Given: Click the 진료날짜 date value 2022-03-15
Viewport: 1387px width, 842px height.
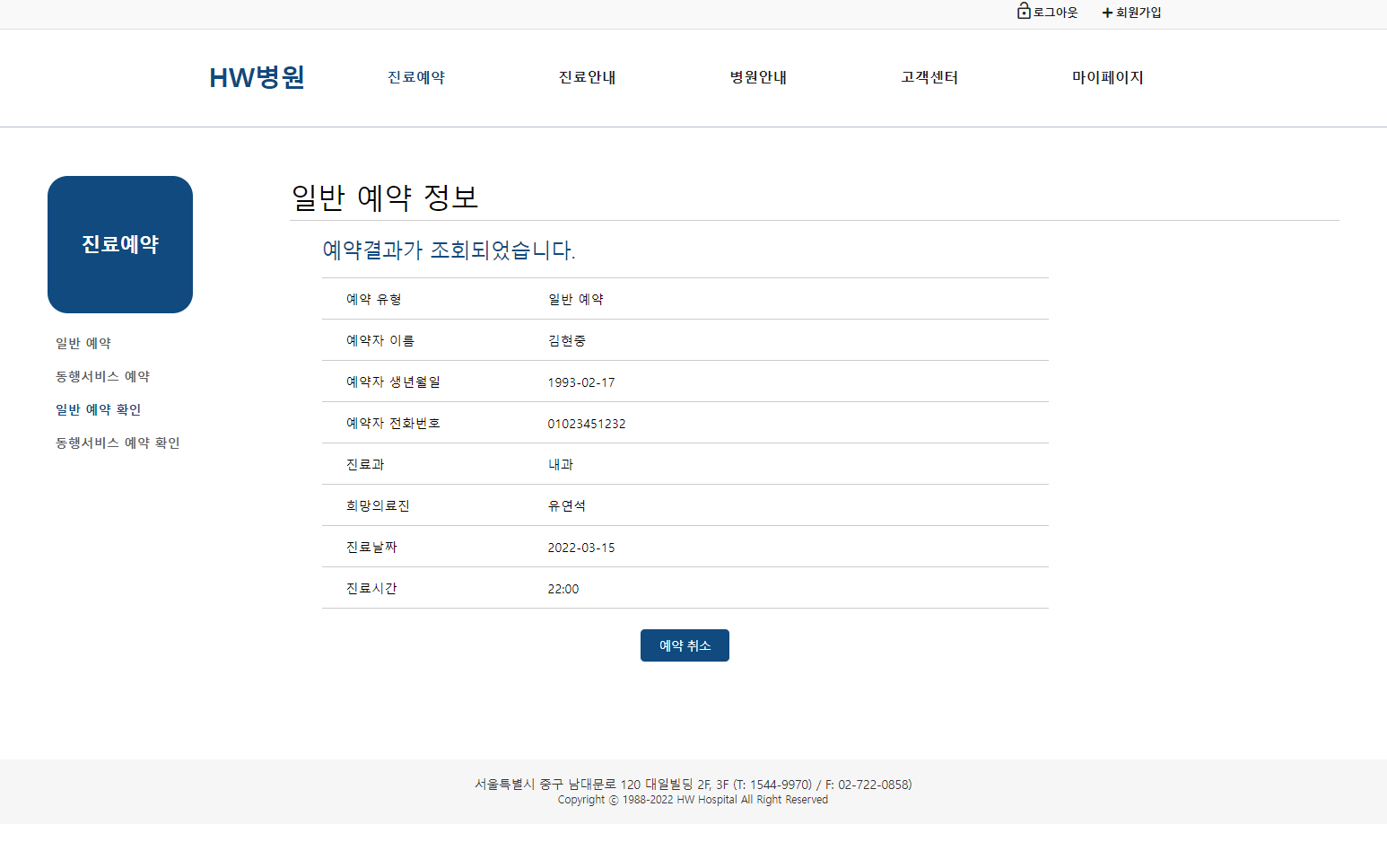Looking at the screenshot, I should pyautogui.click(x=580, y=547).
